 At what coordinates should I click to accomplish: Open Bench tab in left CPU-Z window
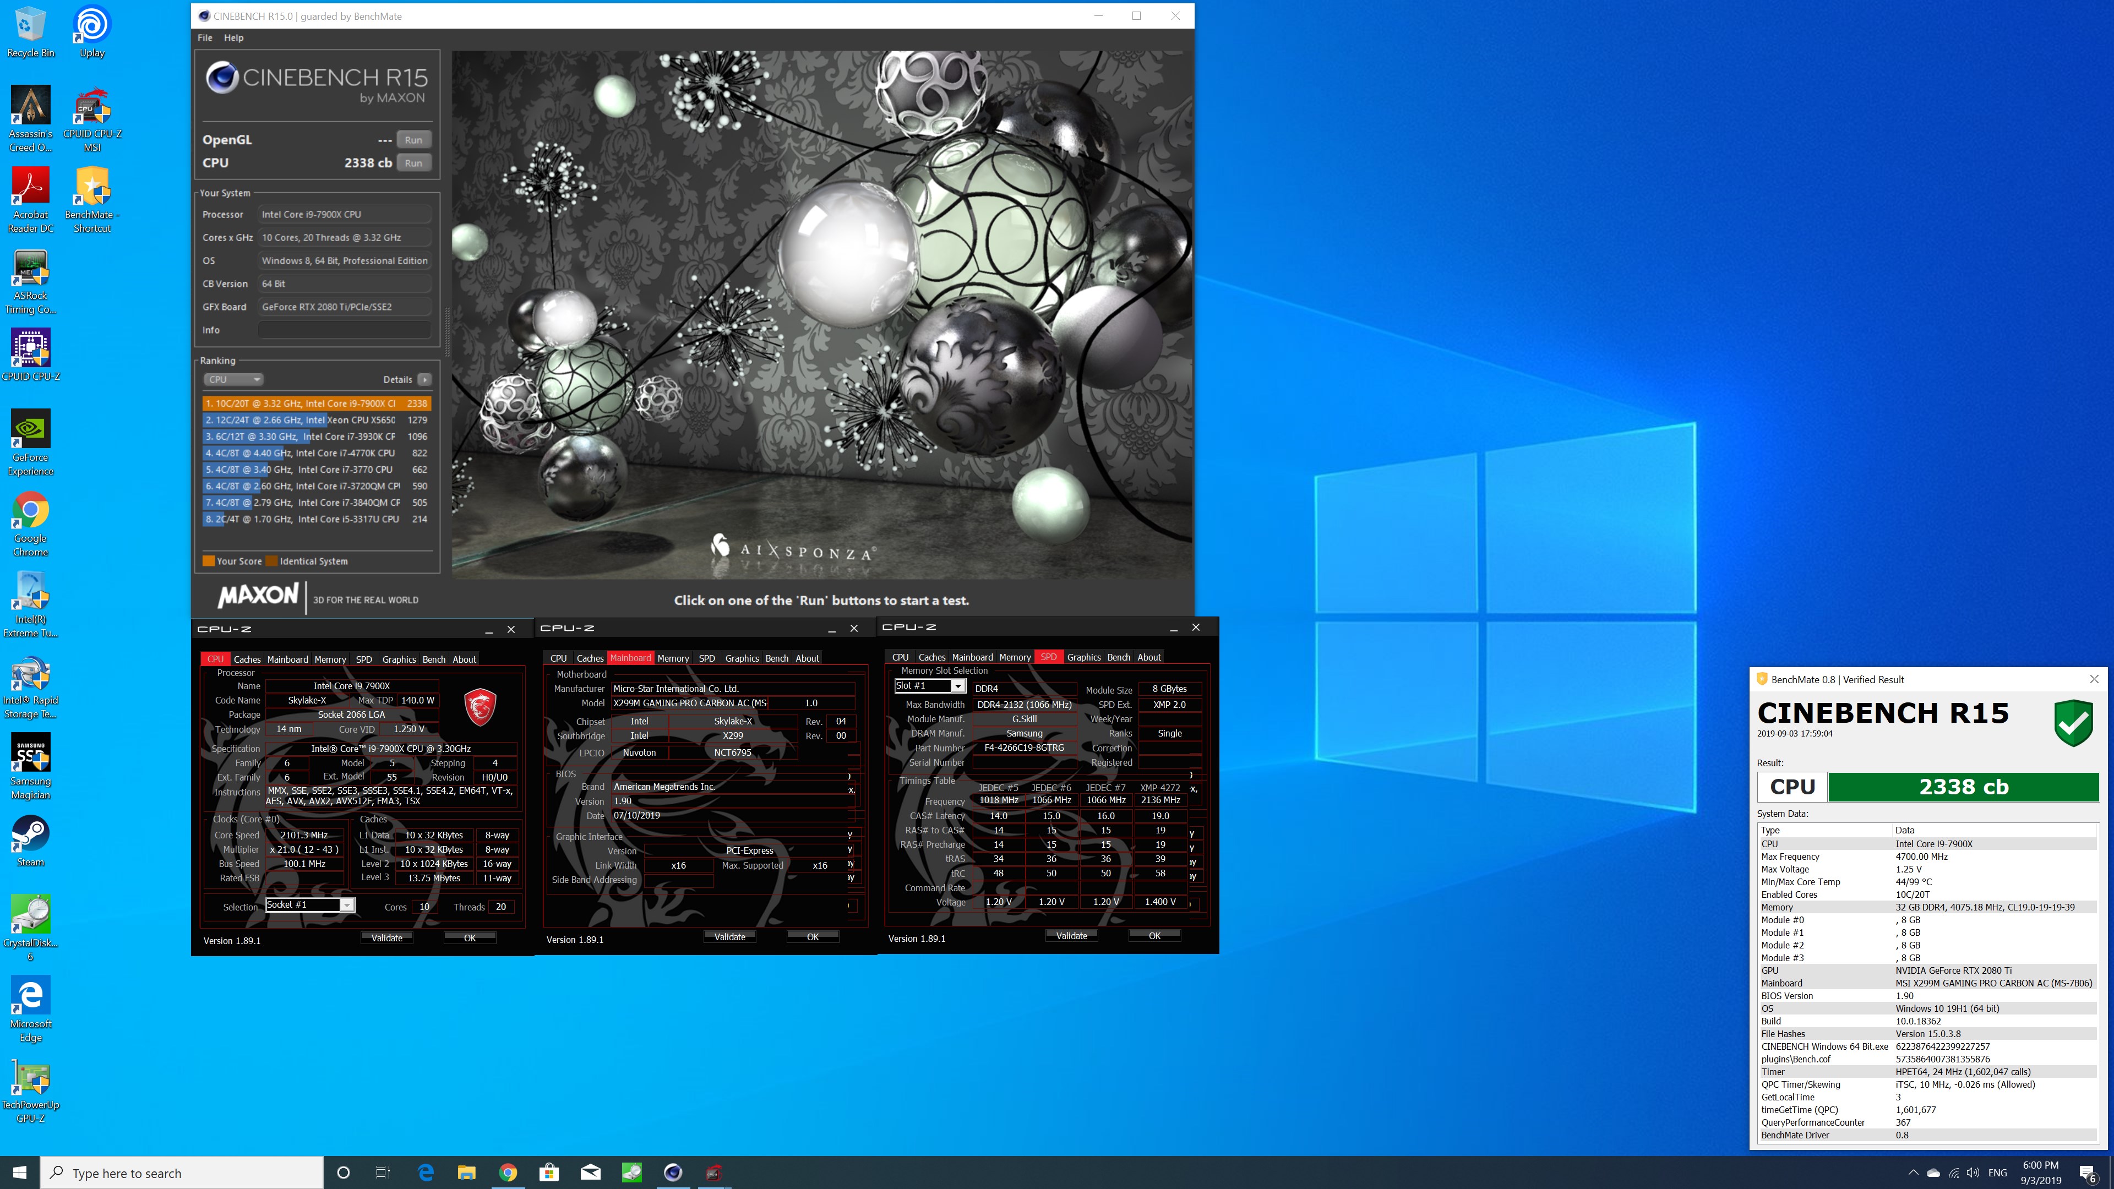pos(434,659)
